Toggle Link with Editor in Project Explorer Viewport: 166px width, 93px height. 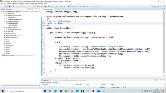pyautogui.click(x=30, y=9)
